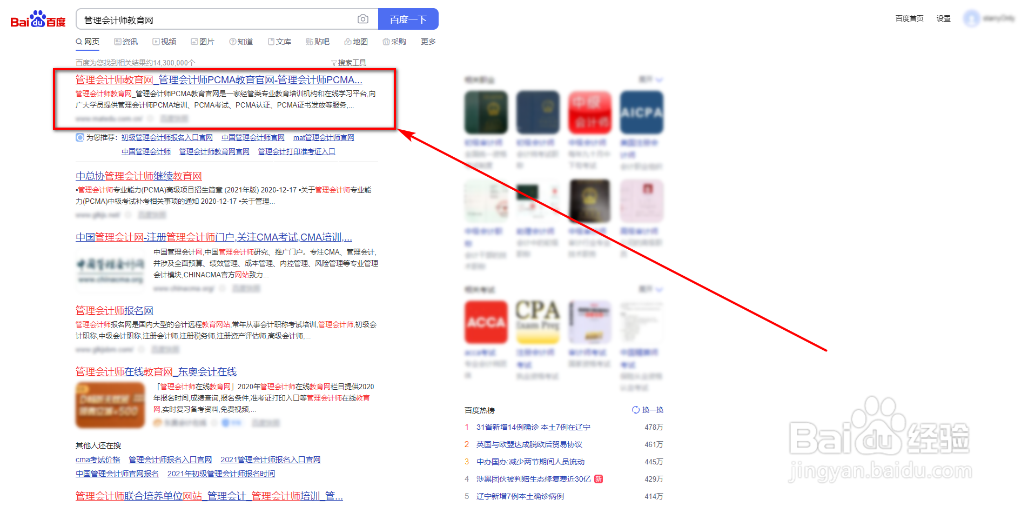Open camera image search icon
This screenshot has width=1028, height=506.
coord(363,19)
